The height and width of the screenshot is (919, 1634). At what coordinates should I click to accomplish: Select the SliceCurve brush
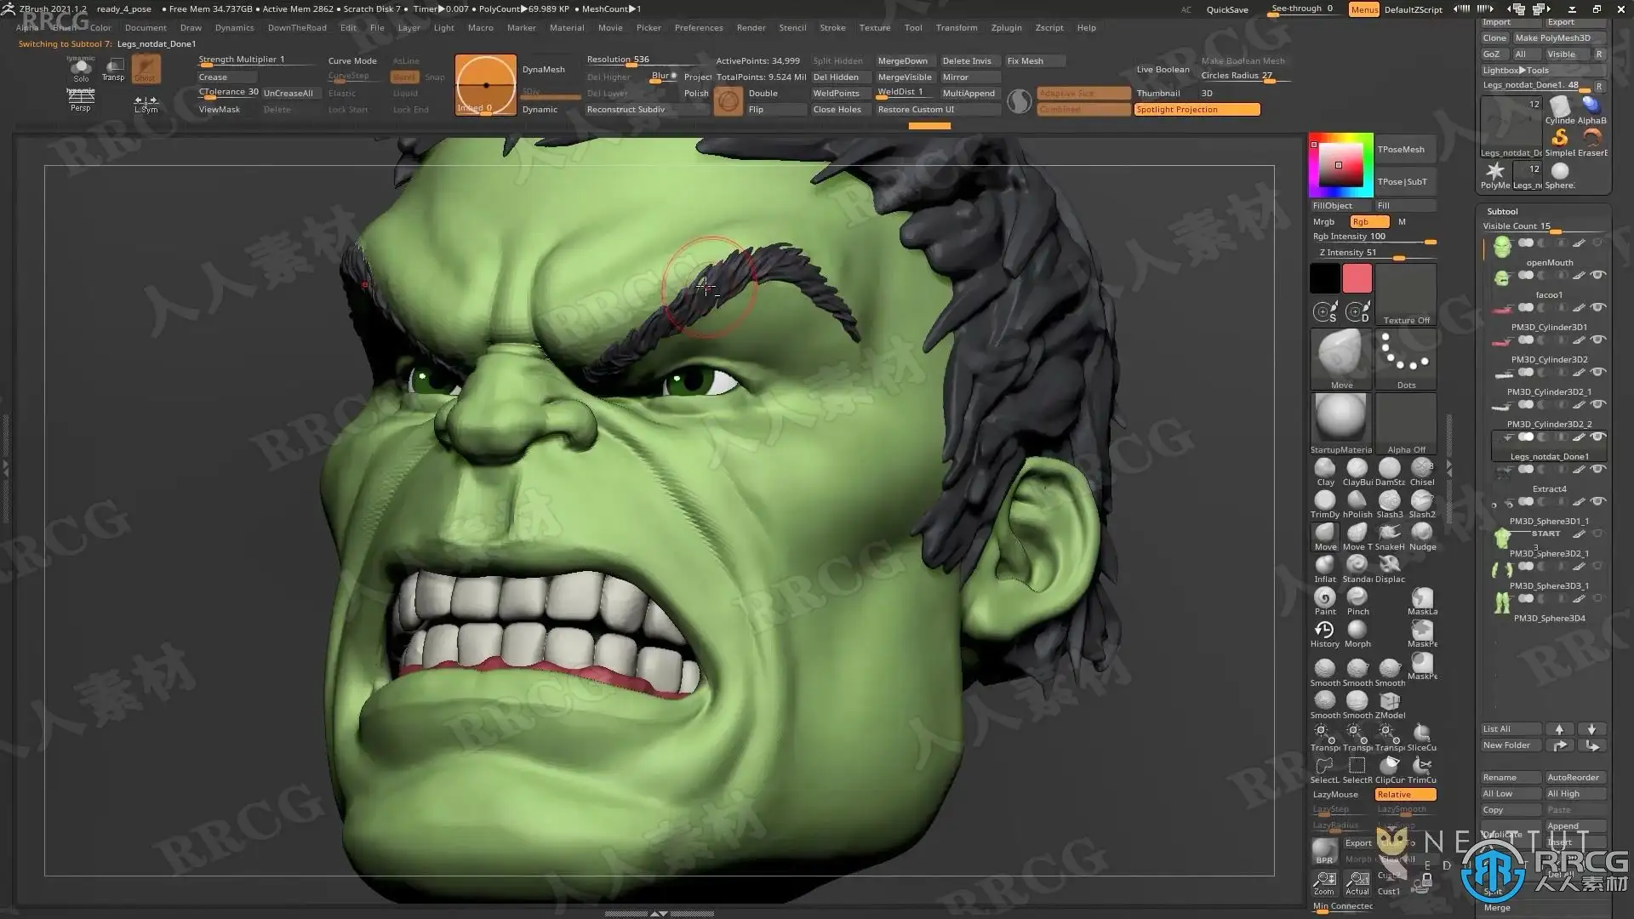1422,737
